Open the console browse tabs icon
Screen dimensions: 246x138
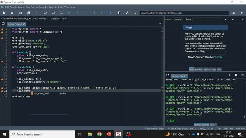(168, 75)
